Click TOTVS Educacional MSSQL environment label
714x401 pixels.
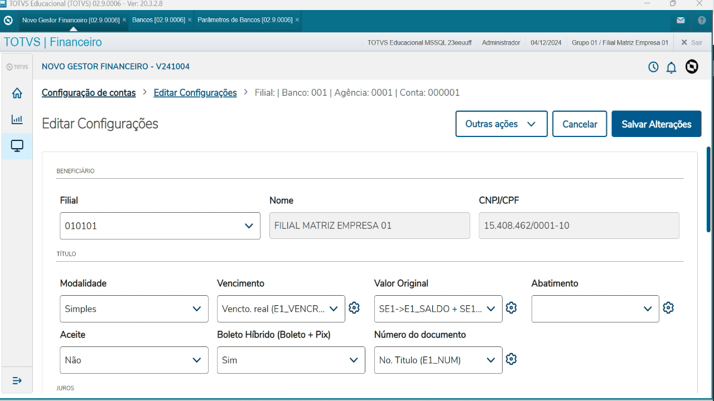click(420, 43)
